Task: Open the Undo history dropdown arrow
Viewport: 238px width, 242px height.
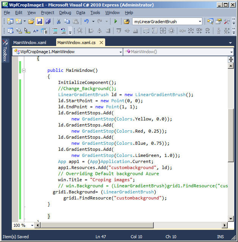Action: 93,21
